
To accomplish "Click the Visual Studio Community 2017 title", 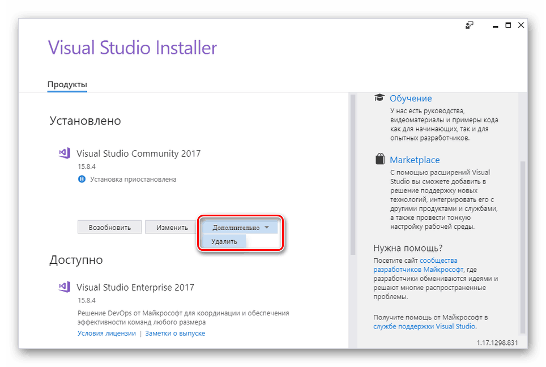I will pyautogui.click(x=139, y=153).
